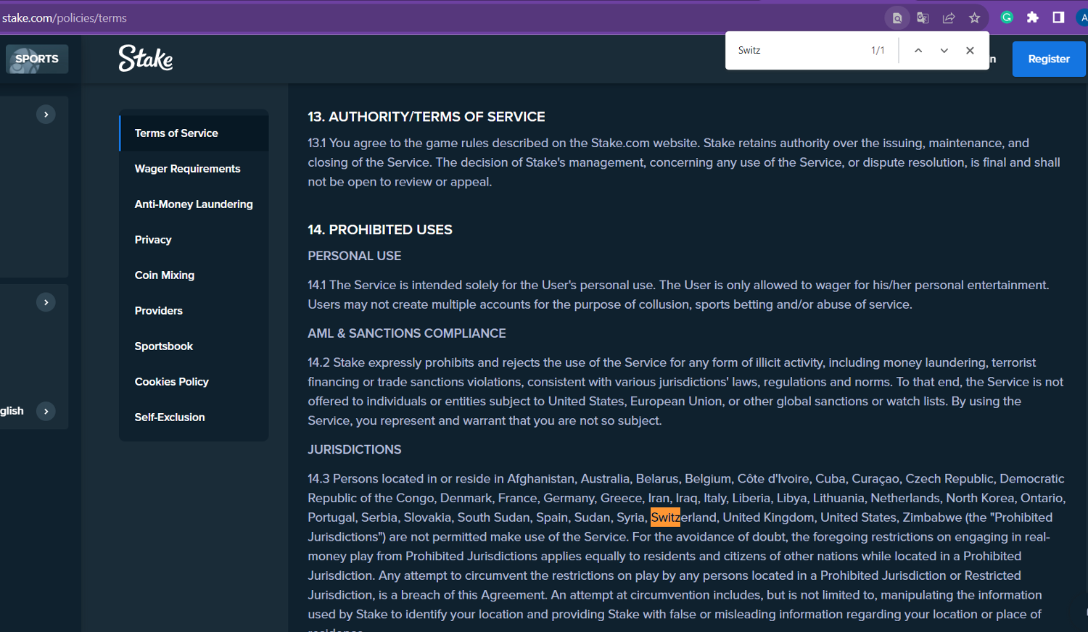Open the Self-Exclusion policy page

pos(170,417)
